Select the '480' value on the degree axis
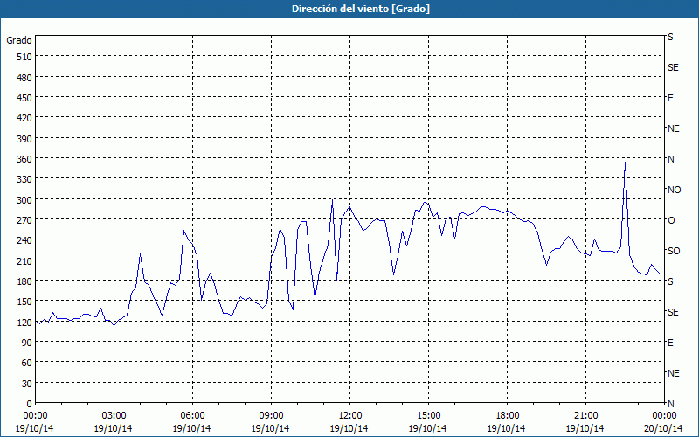Image resolution: width=699 pixels, height=437 pixels. click(25, 78)
